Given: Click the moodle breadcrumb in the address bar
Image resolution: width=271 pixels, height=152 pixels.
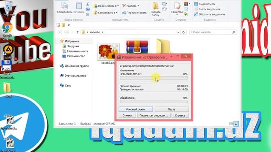Looking at the screenshot, I should coord(95,32).
